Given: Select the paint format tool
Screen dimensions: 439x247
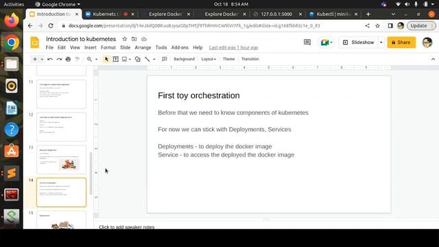Looking at the screenshot, I should point(78,59).
